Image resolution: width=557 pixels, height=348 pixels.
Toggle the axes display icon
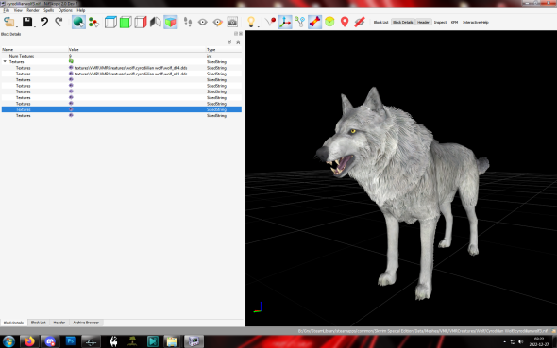285,22
